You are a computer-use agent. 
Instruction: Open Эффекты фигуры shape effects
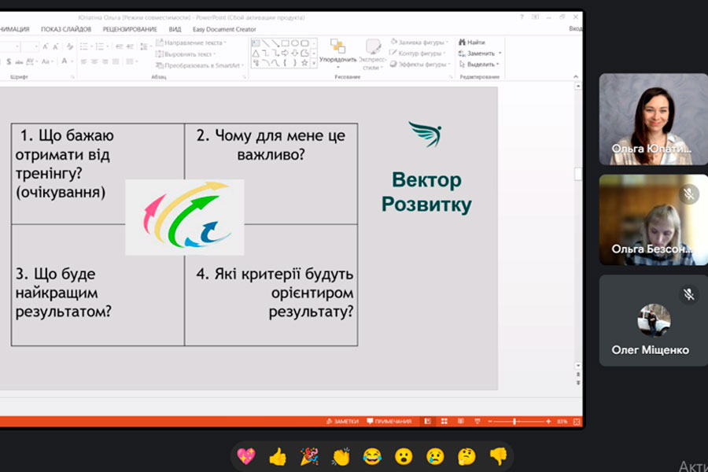coord(420,65)
